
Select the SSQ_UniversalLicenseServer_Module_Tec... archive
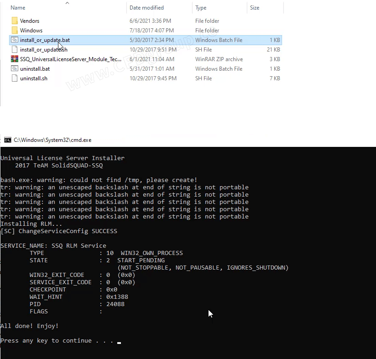coord(71,59)
